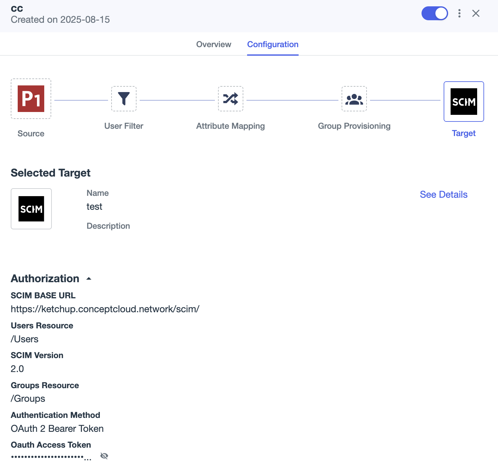Switch to the Overview tab
The height and width of the screenshot is (472, 498).
(x=214, y=44)
